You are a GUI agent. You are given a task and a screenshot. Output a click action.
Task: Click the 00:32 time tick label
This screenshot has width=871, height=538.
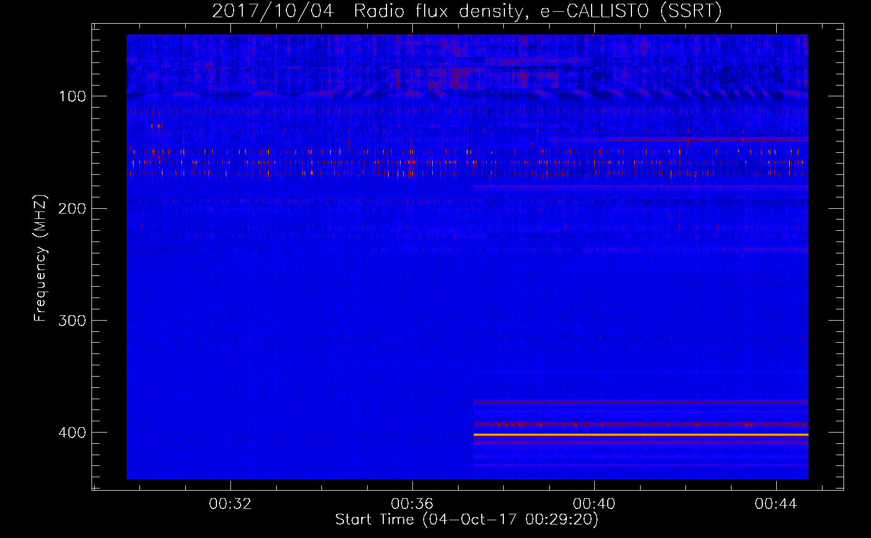(x=230, y=504)
